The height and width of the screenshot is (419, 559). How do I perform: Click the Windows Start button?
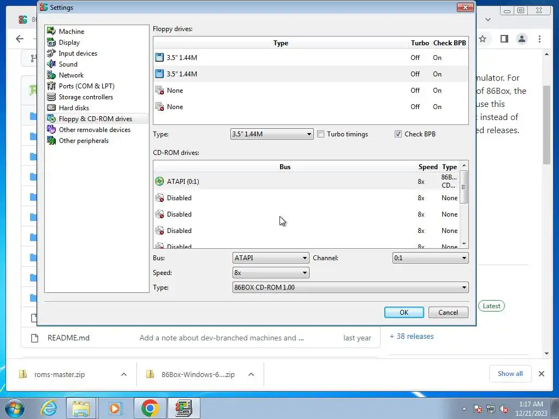pos(15,408)
